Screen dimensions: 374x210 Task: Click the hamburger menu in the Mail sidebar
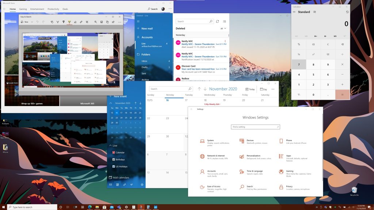(138, 22)
